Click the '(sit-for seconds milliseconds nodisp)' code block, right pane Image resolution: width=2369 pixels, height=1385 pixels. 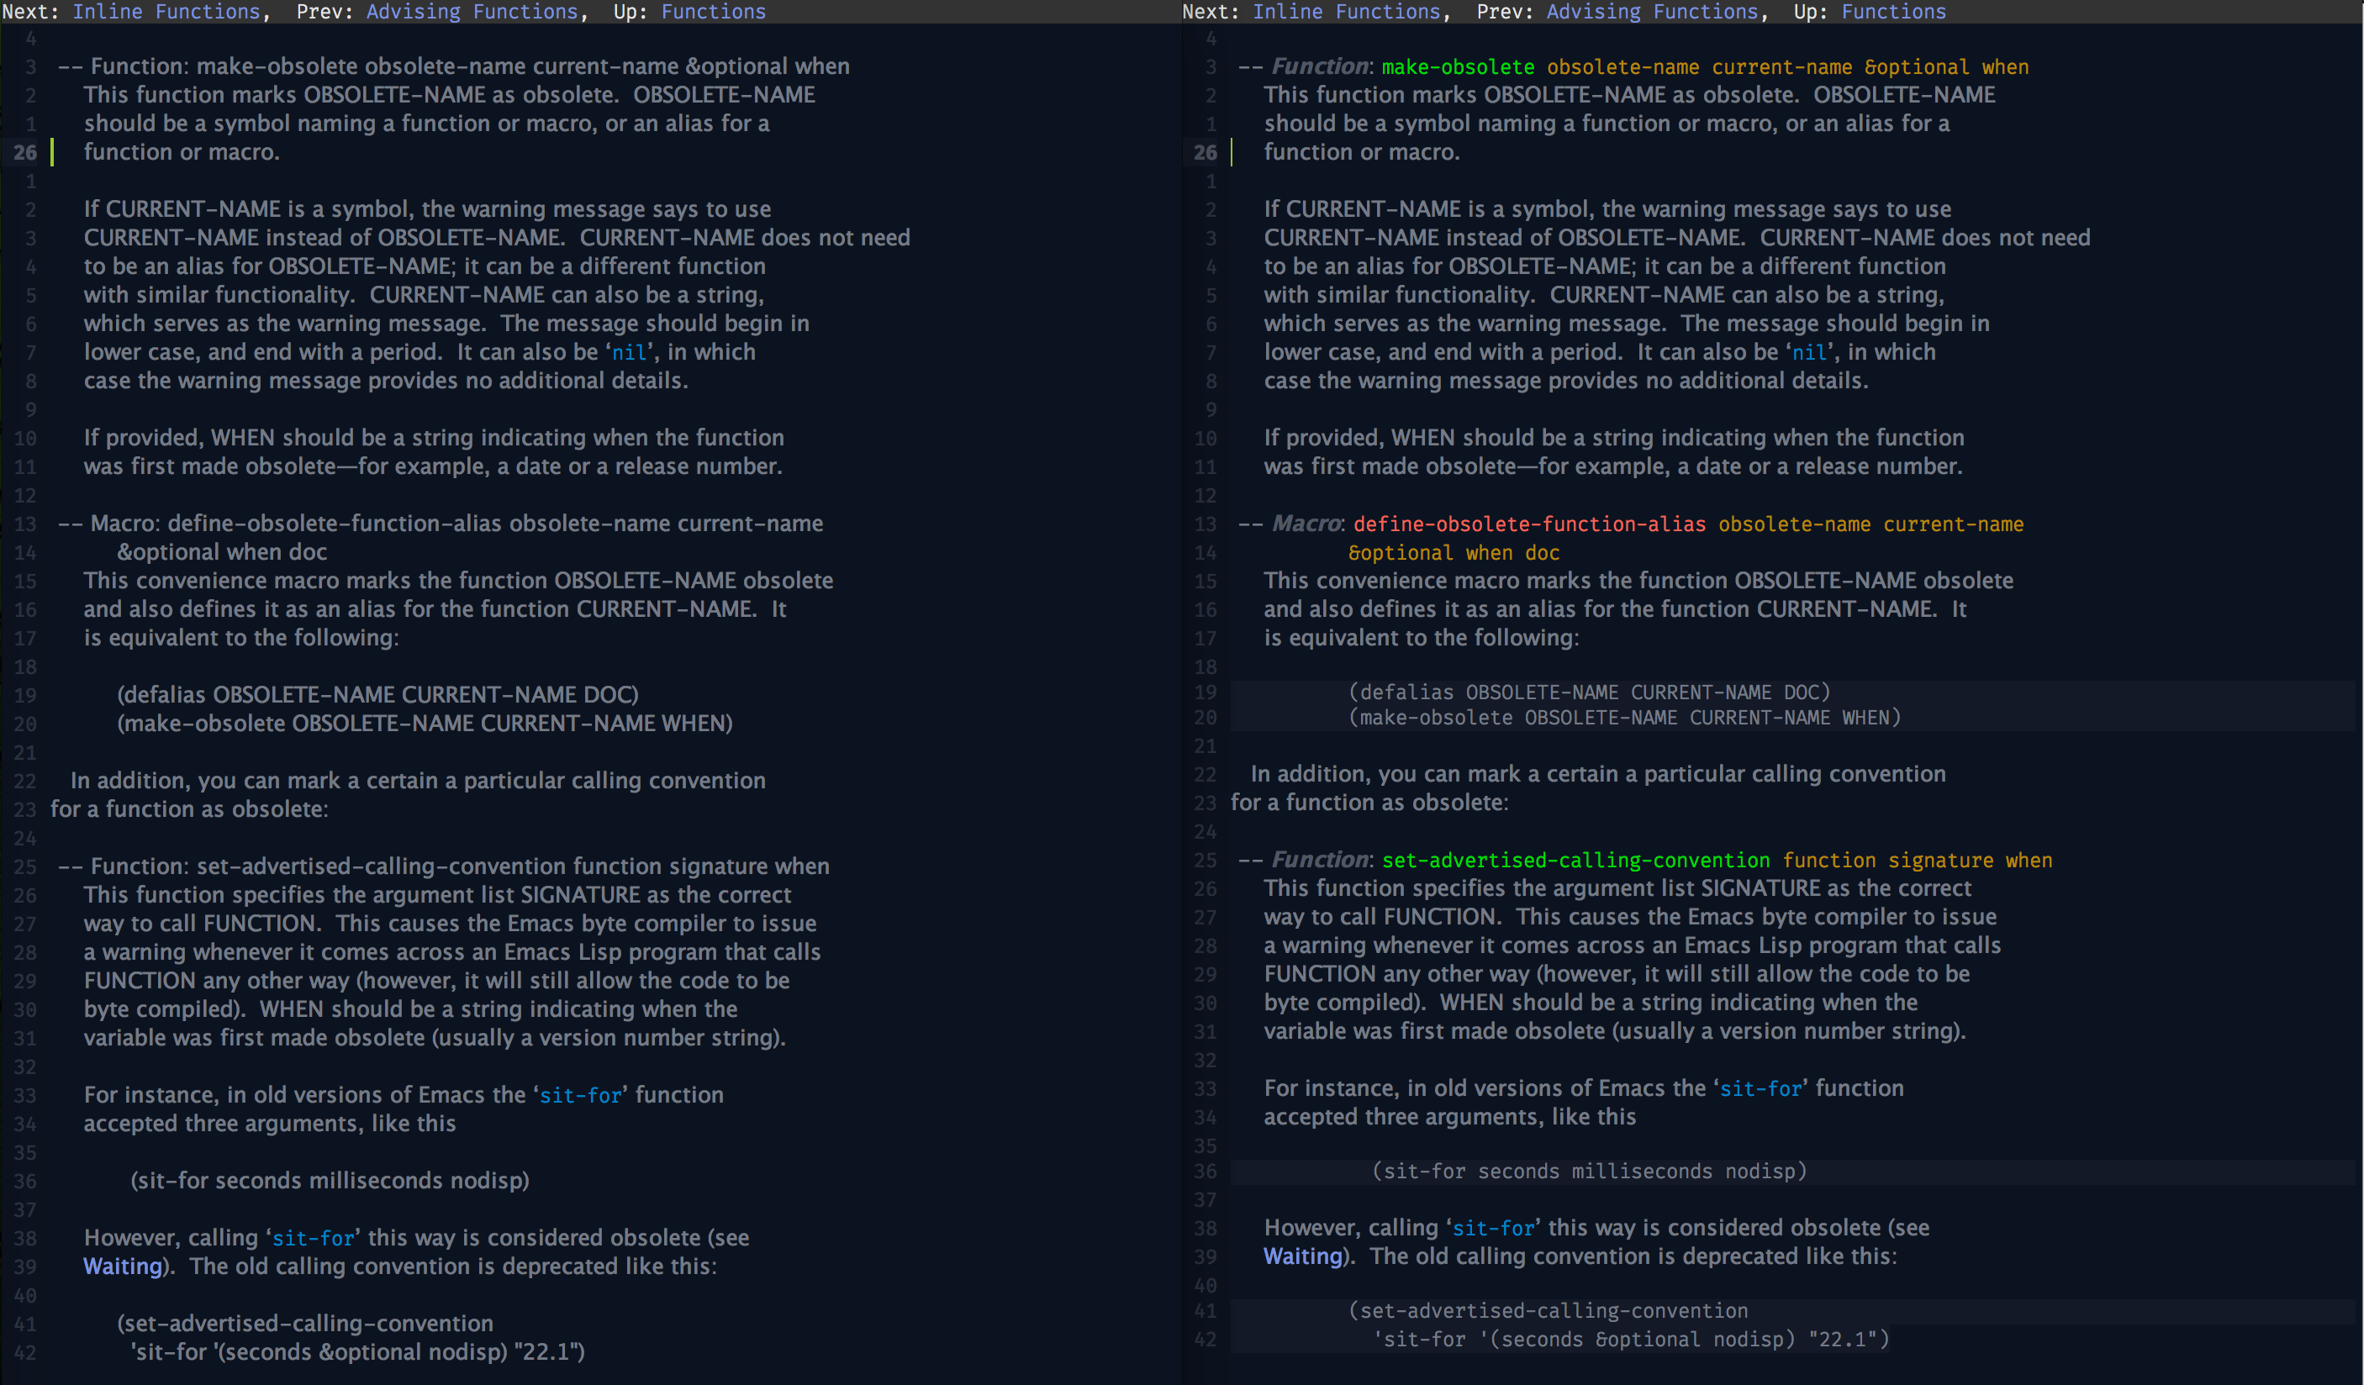coord(1589,1172)
